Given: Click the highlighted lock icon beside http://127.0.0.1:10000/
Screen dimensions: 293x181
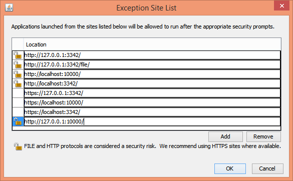Looking at the screenshot, I should click(x=18, y=121).
